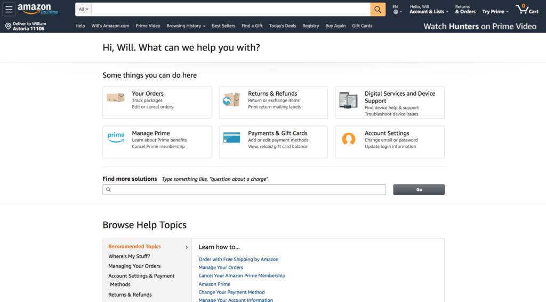This screenshot has height=302, width=546.
Task: Select Where's My Stuff? help topic
Action: (x=129, y=256)
